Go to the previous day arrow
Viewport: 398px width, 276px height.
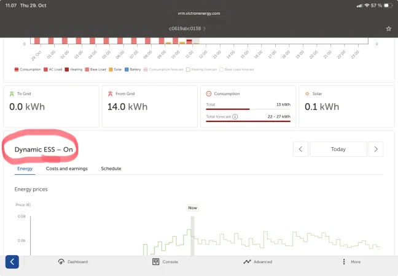coord(300,149)
